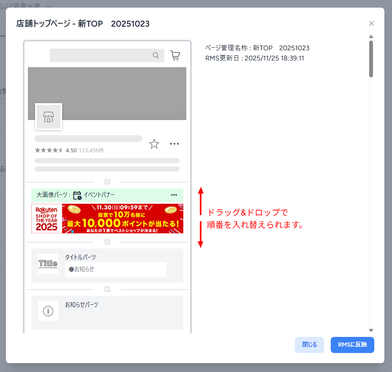Click the shop storefront logo icon

click(x=49, y=117)
